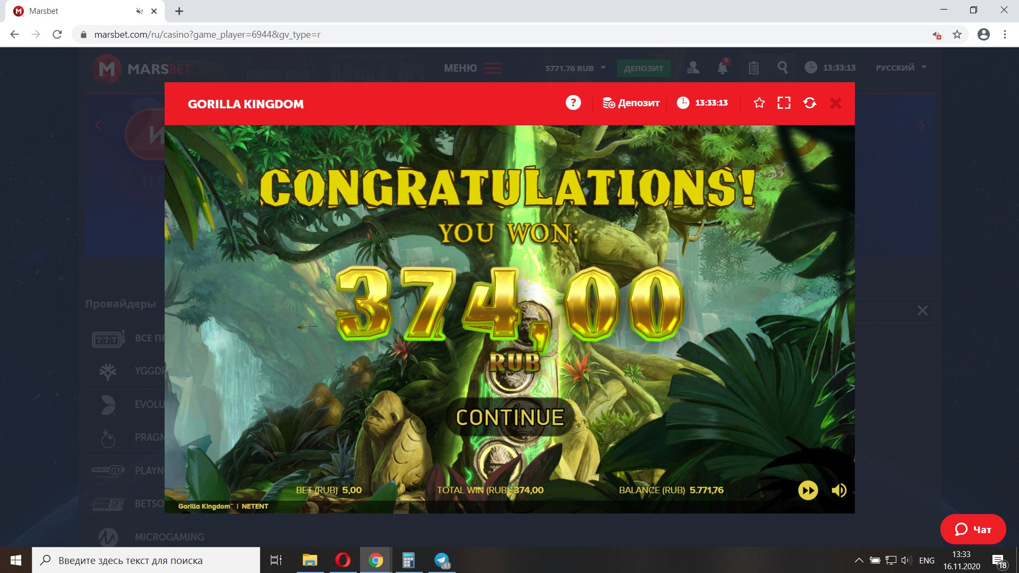Click the green ДЕПОЗИТ button

644,68
